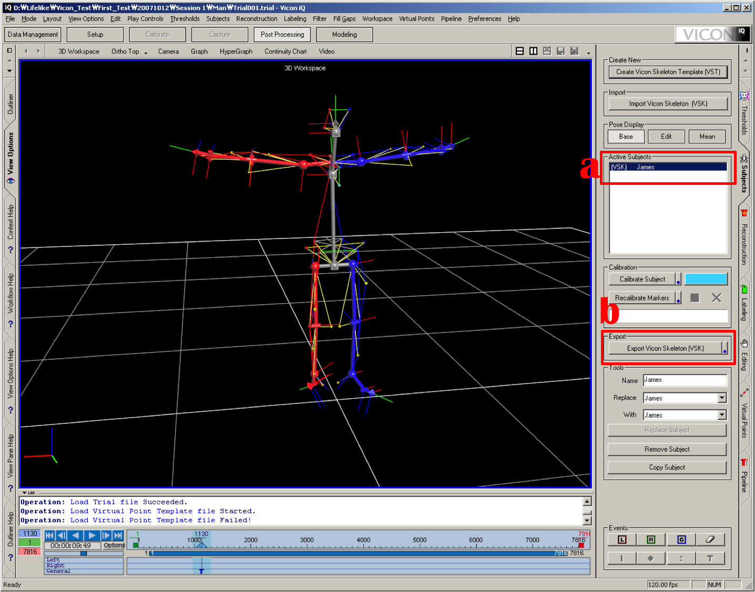Image resolution: width=755 pixels, height=592 pixels.
Task: Open the Replace subject dropdown
Action: 722,398
